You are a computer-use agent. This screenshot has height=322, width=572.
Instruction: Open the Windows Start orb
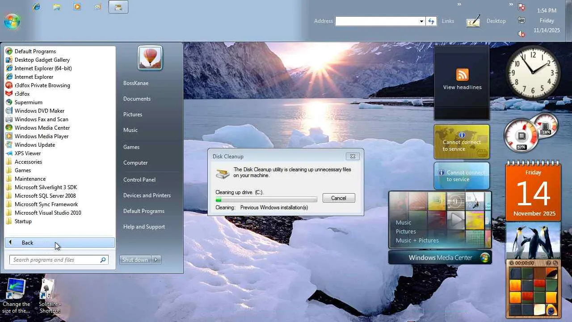click(x=12, y=21)
